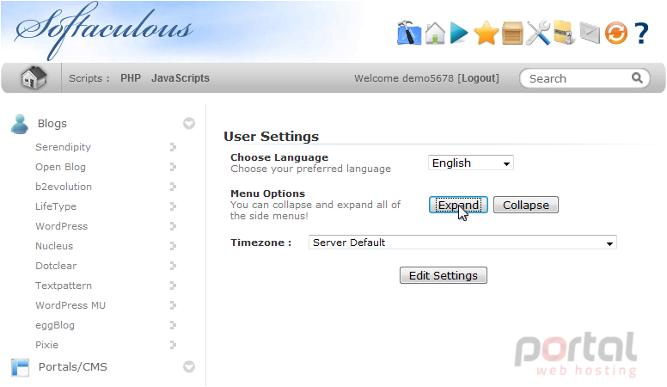Click the Portals/CMS category icon

pos(20,367)
